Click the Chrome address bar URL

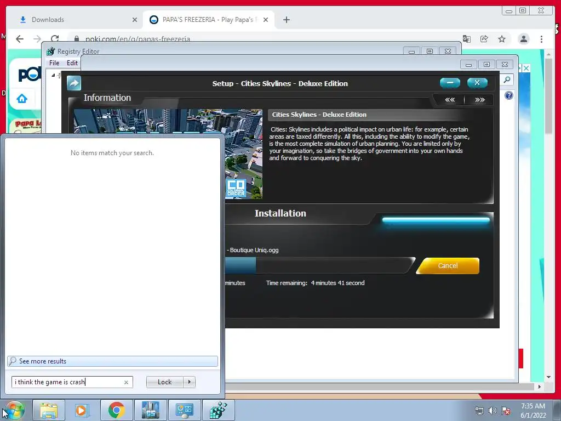[x=138, y=39]
